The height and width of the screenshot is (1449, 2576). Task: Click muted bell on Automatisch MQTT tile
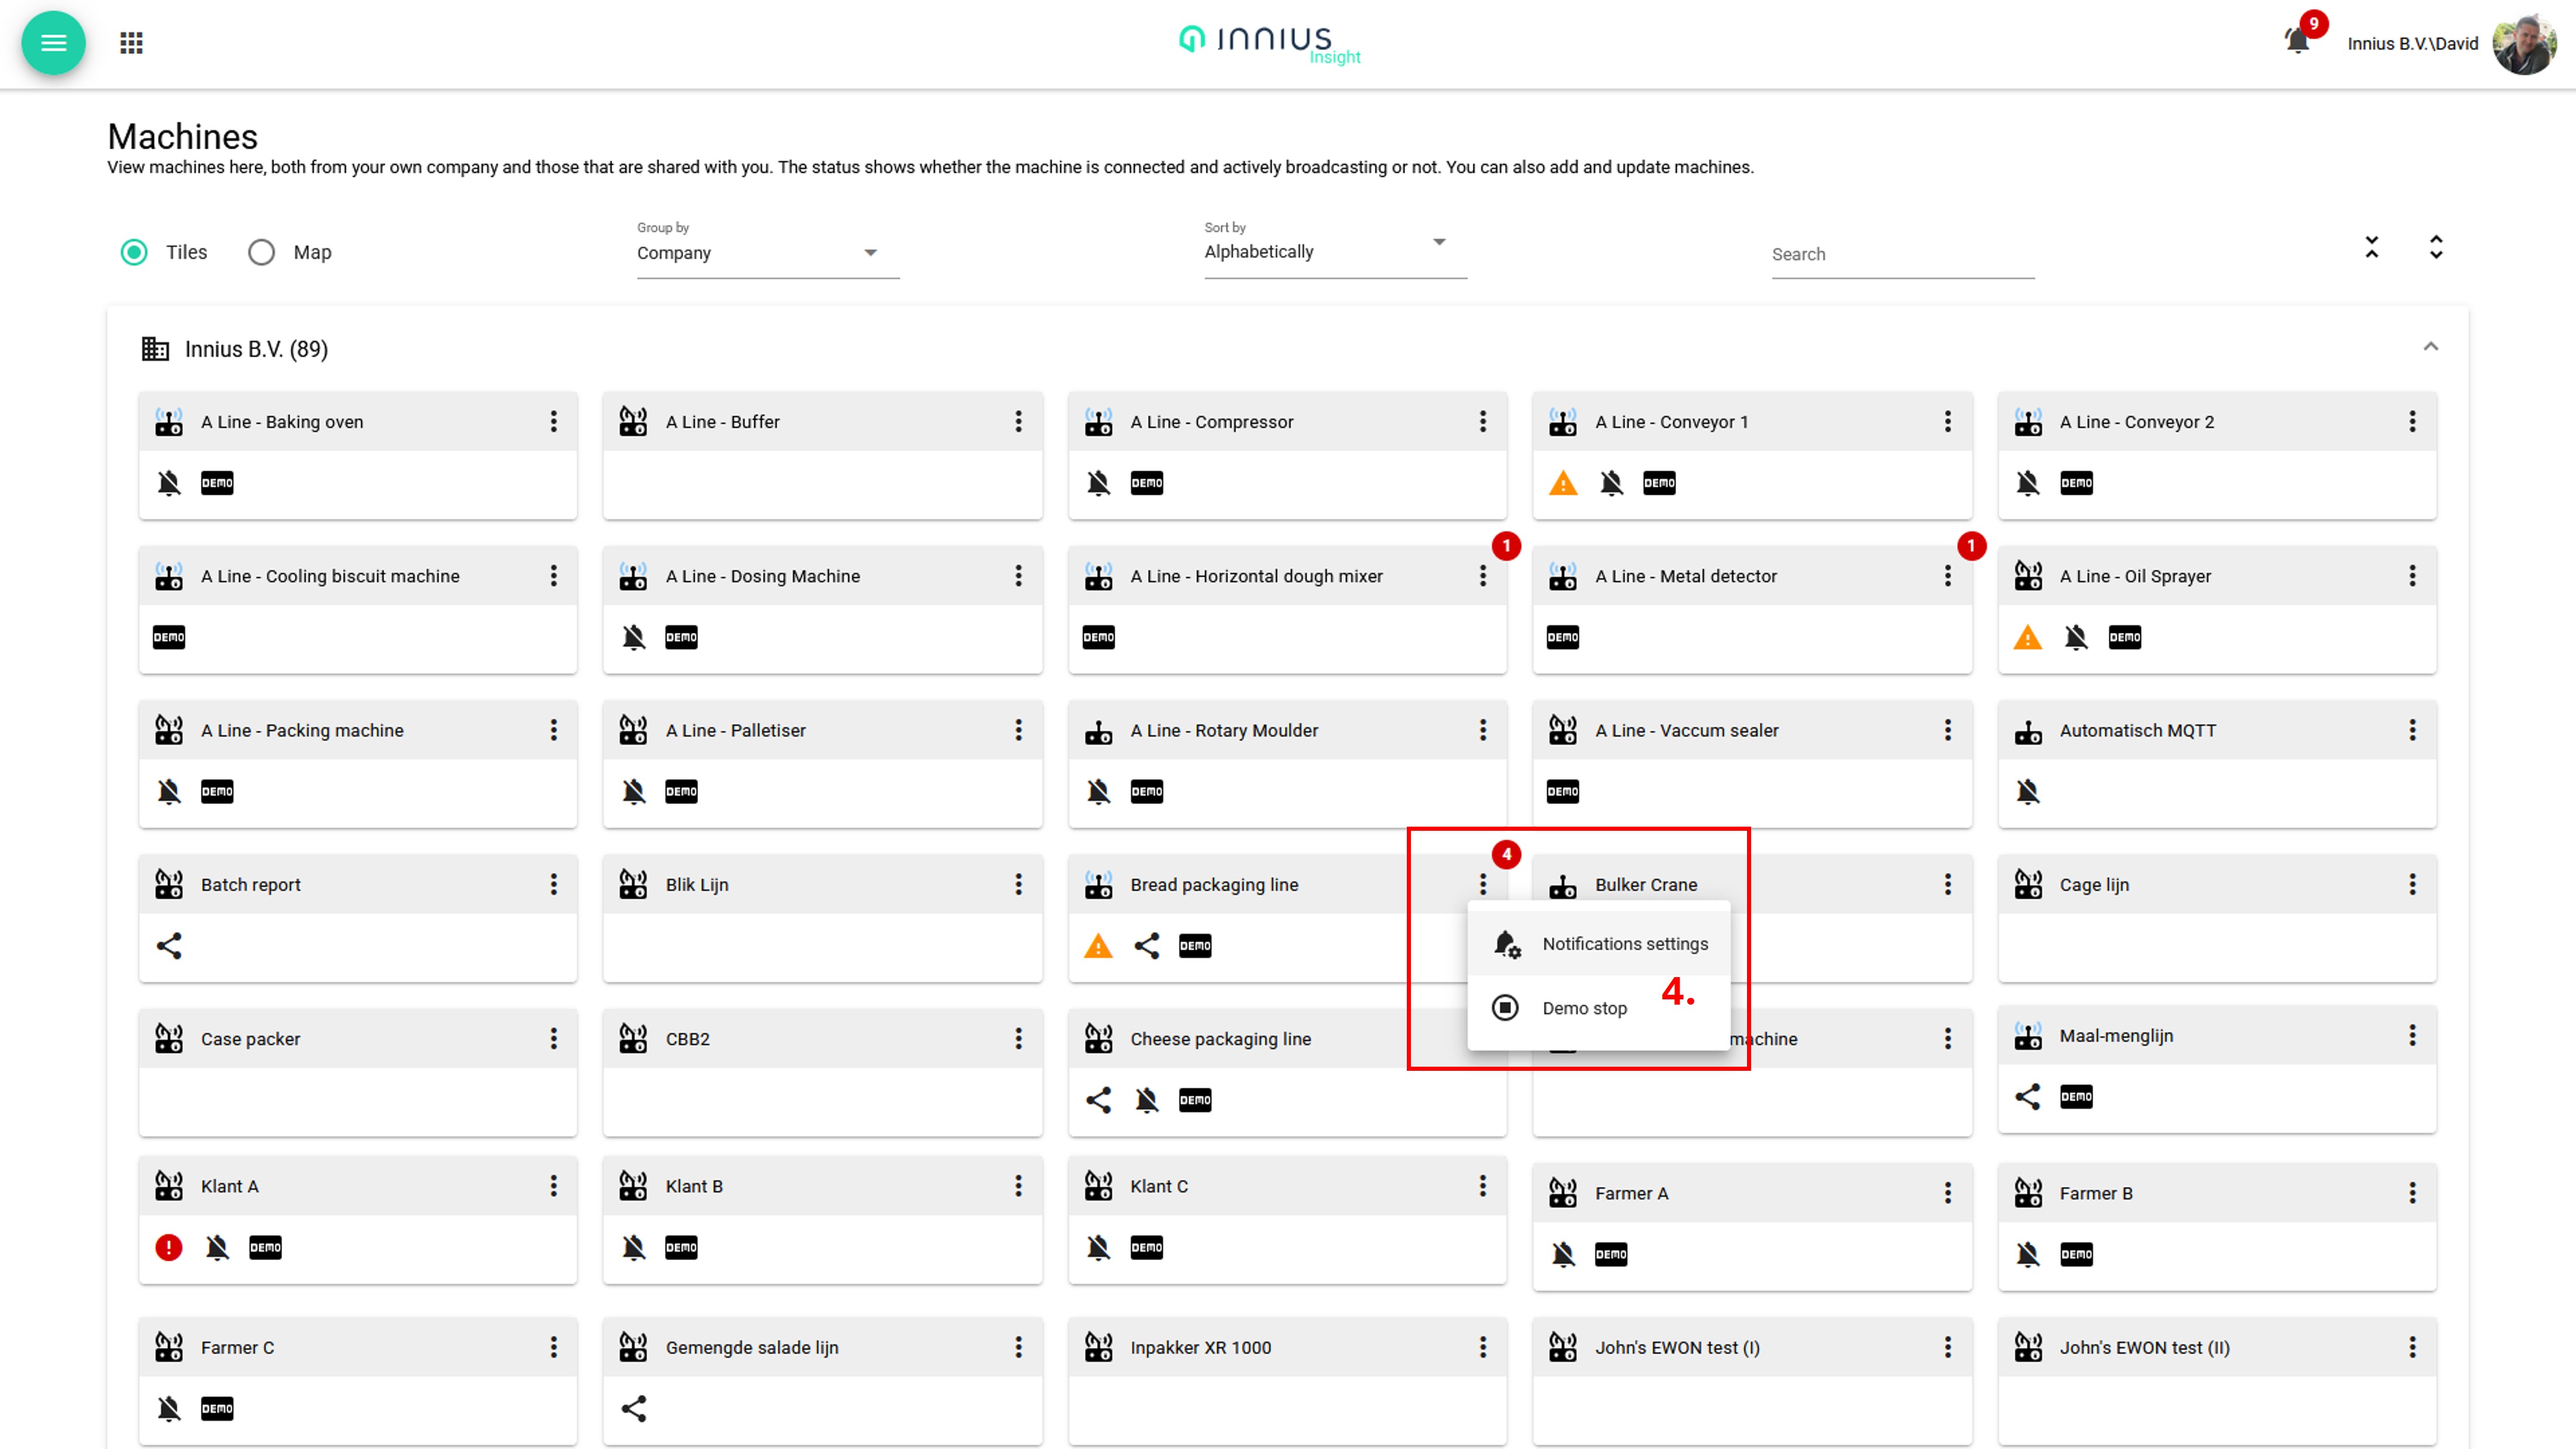pos(2027,792)
